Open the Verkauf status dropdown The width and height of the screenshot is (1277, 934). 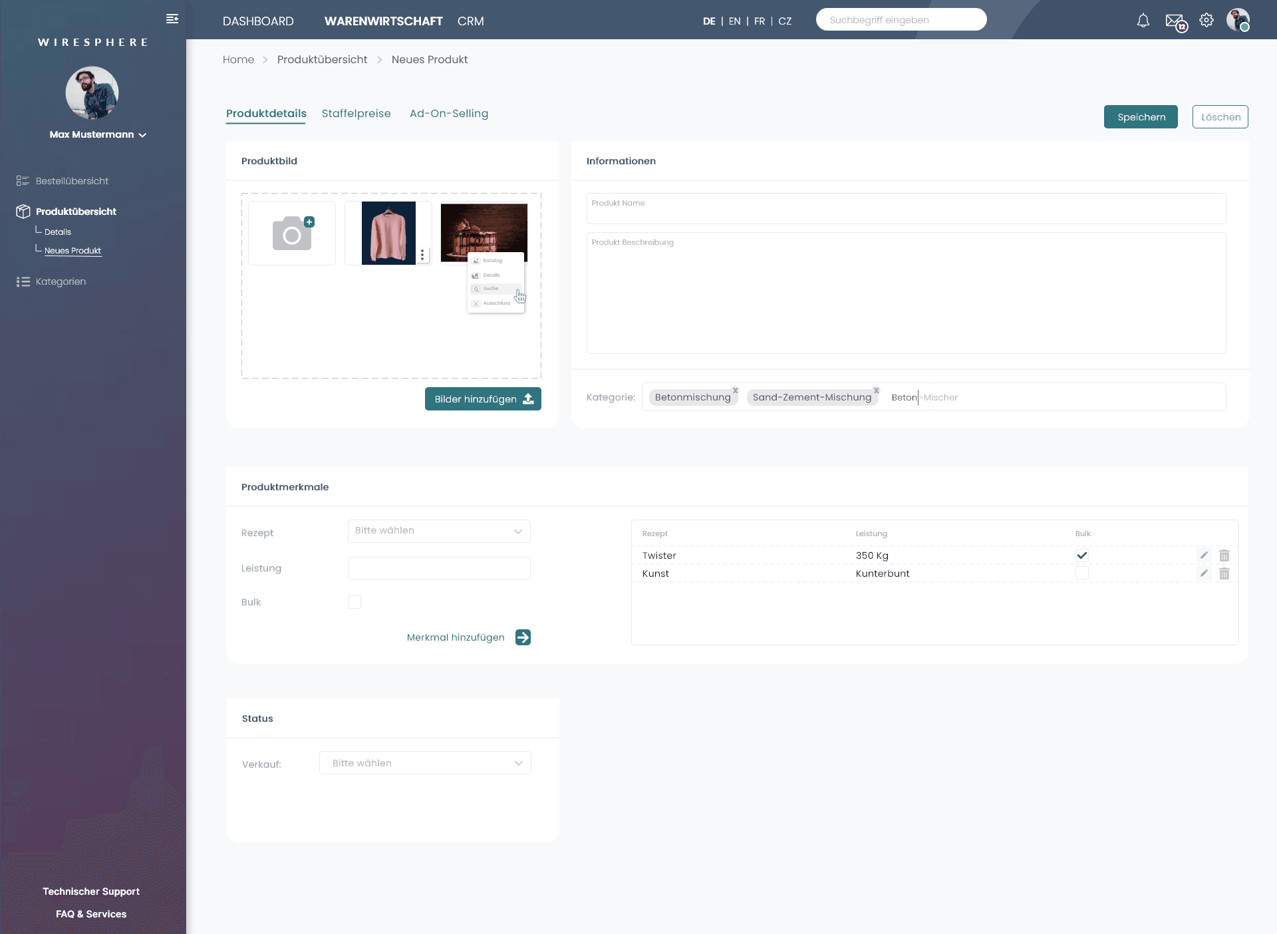pyautogui.click(x=425, y=763)
